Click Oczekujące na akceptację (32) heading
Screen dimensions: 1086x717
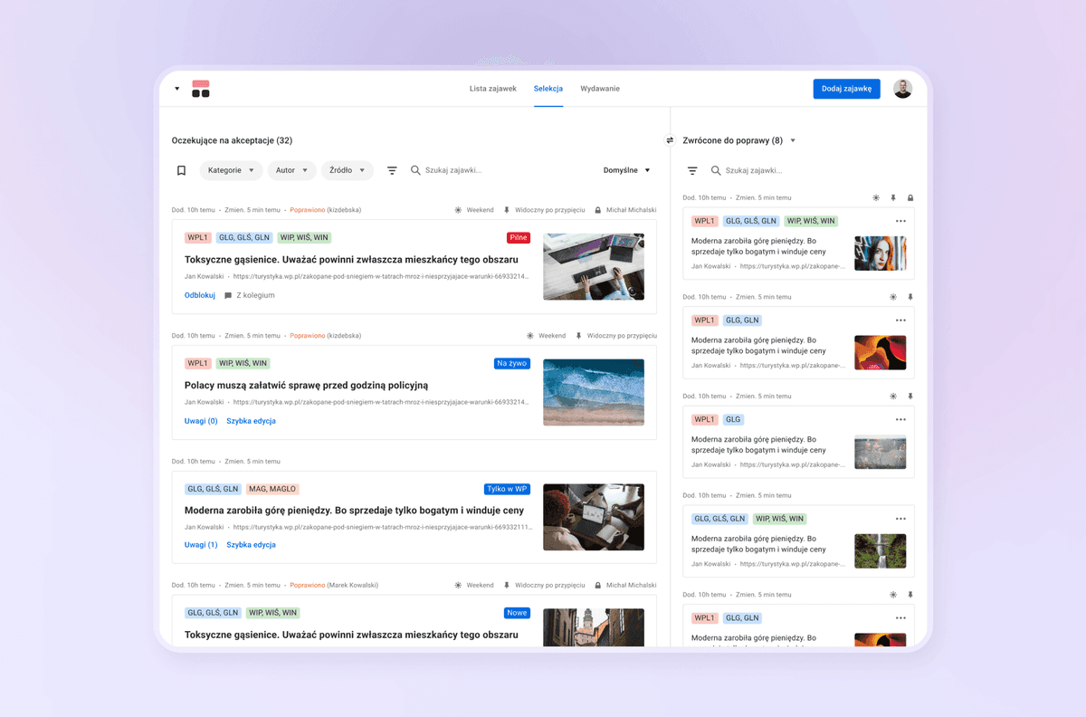point(232,140)
